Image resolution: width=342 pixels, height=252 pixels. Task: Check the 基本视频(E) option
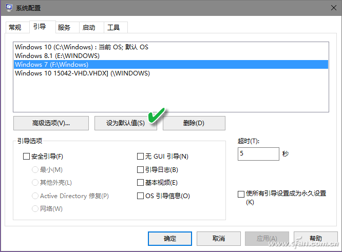(x=140, y=183)
